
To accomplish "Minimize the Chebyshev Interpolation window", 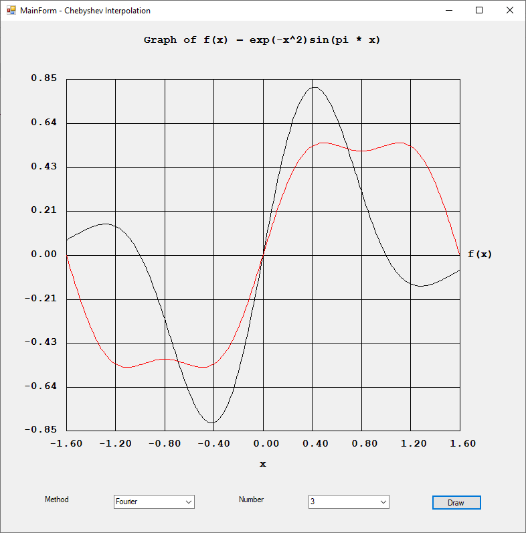I will (x=448, y=11).
